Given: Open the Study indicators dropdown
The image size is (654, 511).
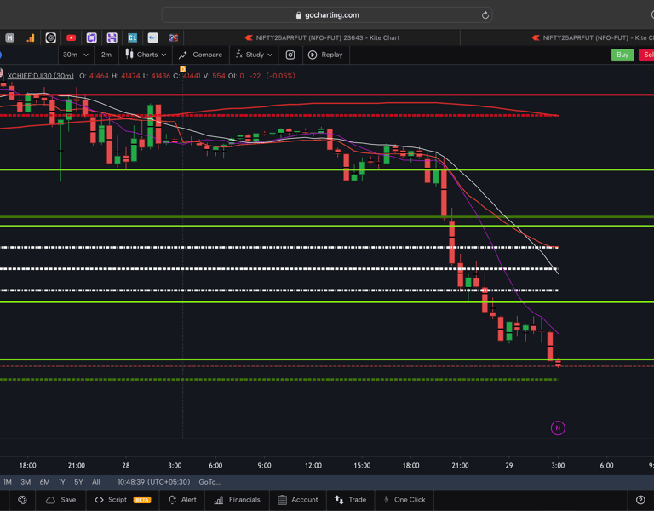Looking at the screenshot, I should coord(254,55).
